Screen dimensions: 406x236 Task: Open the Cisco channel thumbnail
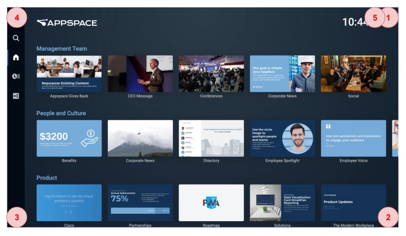(69, 203)
